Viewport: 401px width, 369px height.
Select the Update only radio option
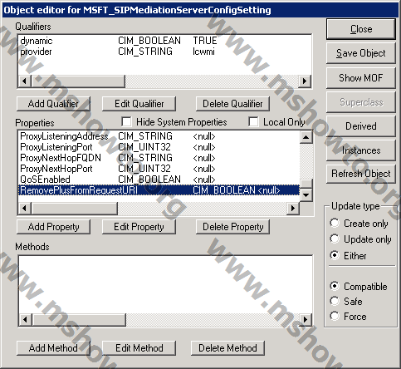click(x=335, y=239)
